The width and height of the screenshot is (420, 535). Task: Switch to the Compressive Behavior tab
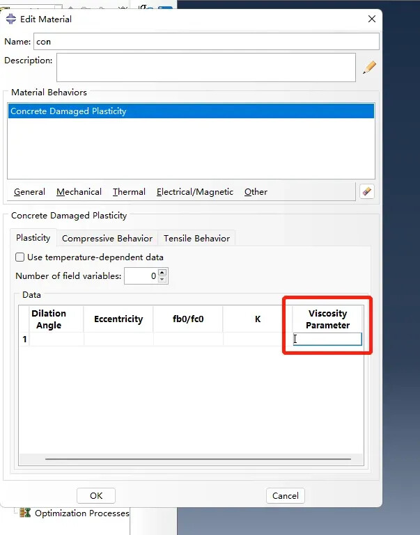tap(107, 239)
